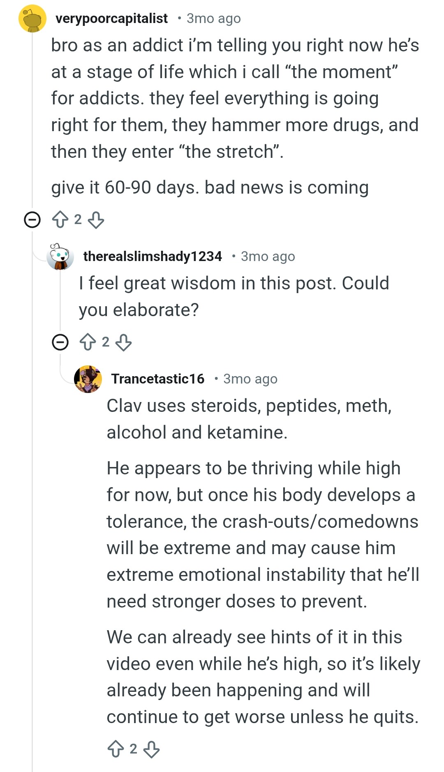
Task: Downvote Trancetastic16's comment
Action: [151, 749]
